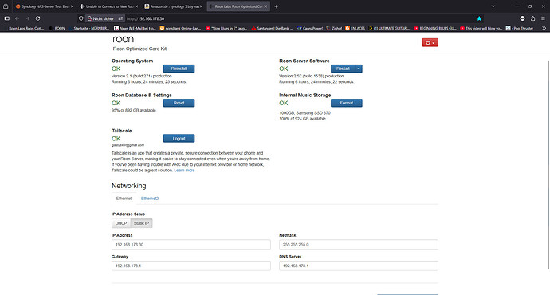
Task: Click the IP Address input field
Action: click(x=191, y=245)
